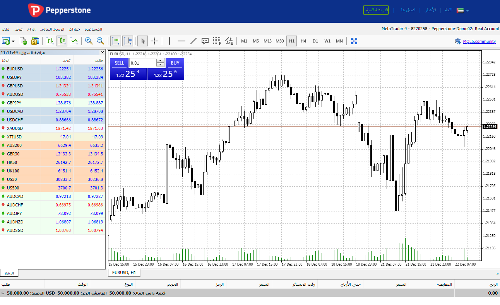Open the new order icon with dollar sign

[x=35, y=41]
